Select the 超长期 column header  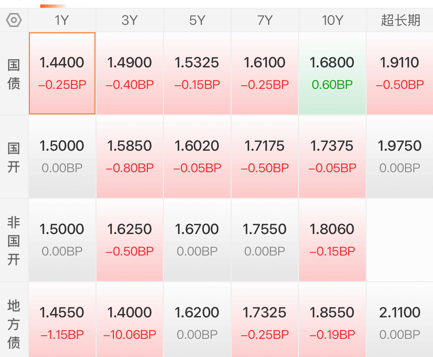(400, 20)
